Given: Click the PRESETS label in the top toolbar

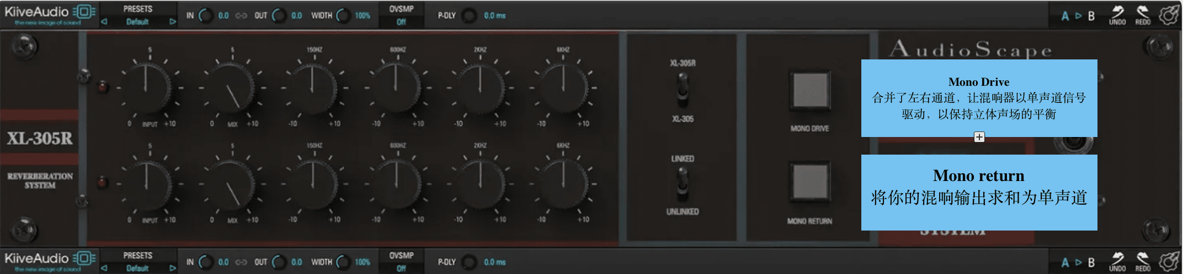Looking at the screenshot, I should 137,9.
